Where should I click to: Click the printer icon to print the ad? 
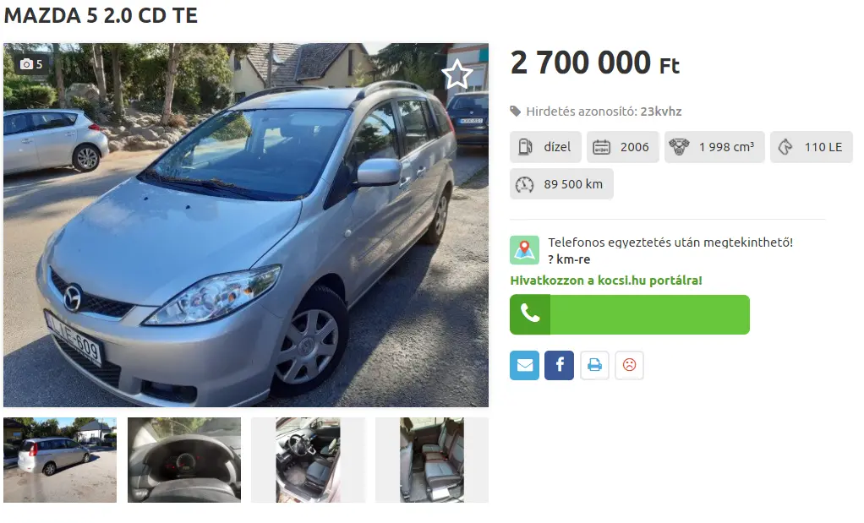coord(594,365)
